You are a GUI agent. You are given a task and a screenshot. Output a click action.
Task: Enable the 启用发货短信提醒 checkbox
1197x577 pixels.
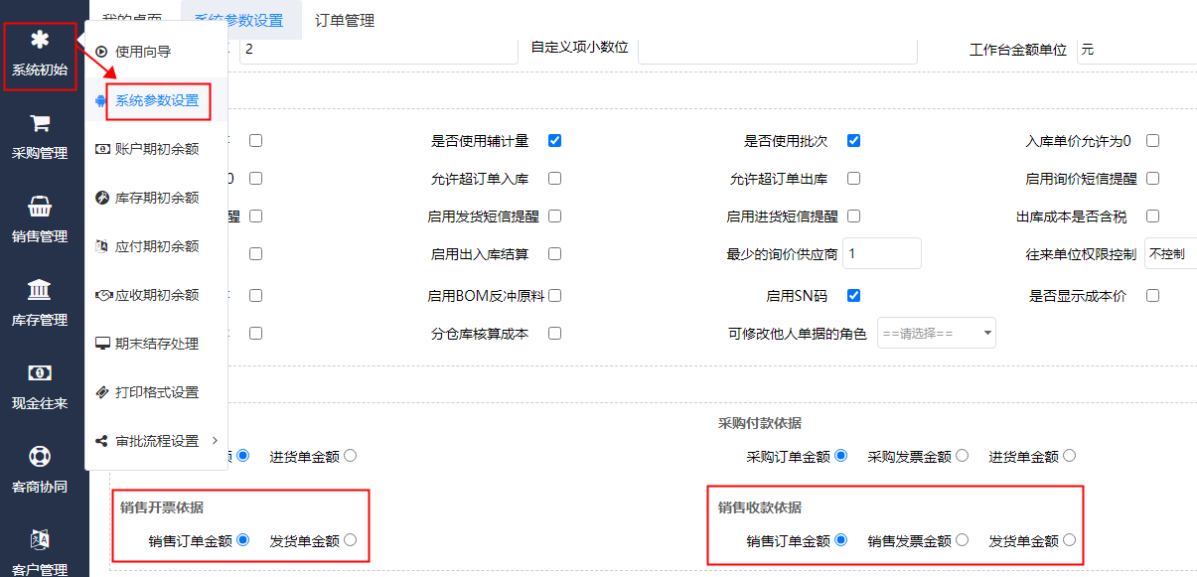coord(554,216)
